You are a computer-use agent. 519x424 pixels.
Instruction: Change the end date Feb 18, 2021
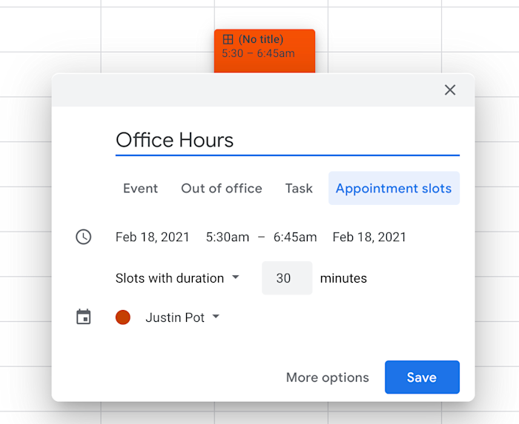pos(369,237)
